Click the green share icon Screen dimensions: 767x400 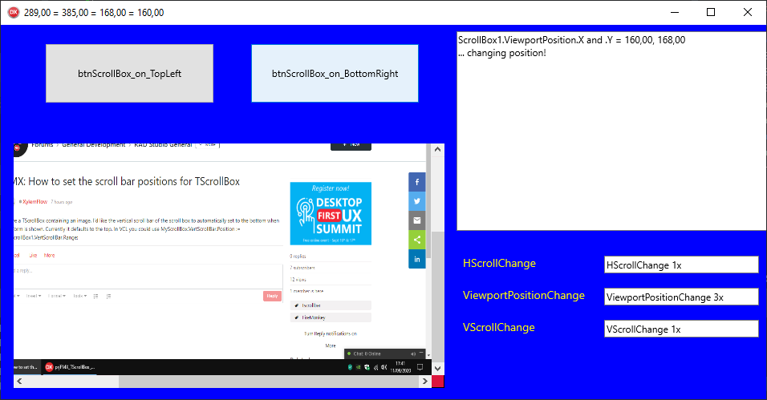click(417, 240)
